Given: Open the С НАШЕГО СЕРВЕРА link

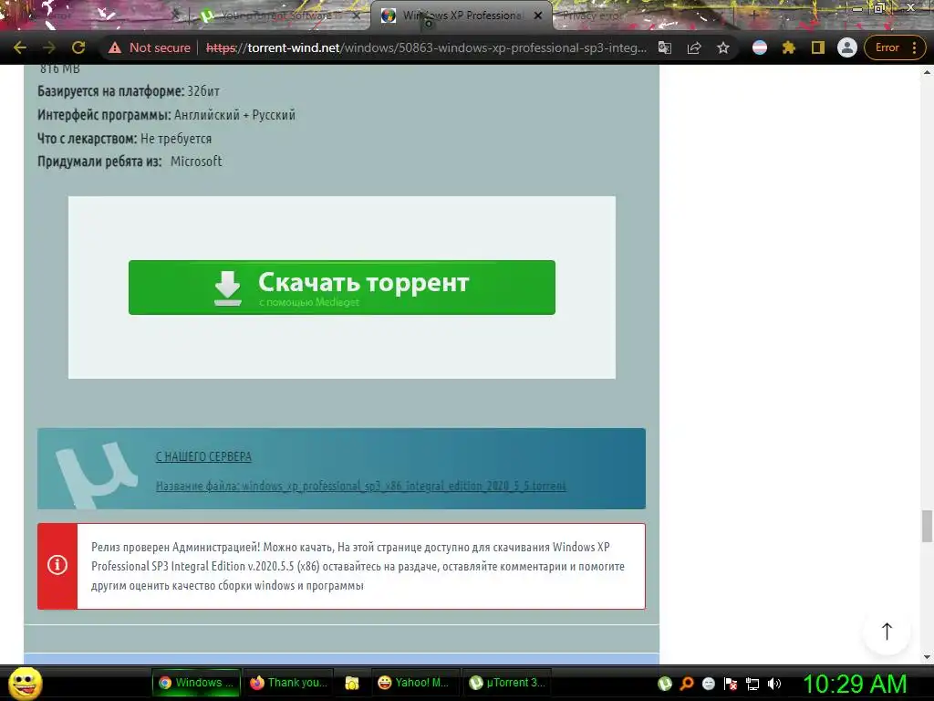Looking at the screenshot, I should pyautogui.click(x=203, y=456).
